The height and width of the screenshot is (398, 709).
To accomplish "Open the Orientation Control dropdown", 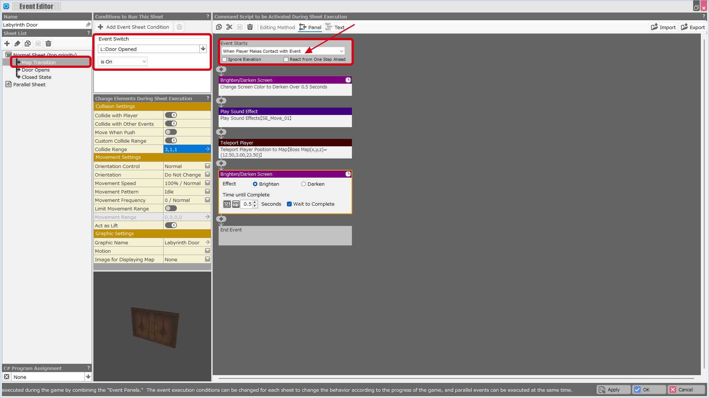I will [x=207, y=166].
